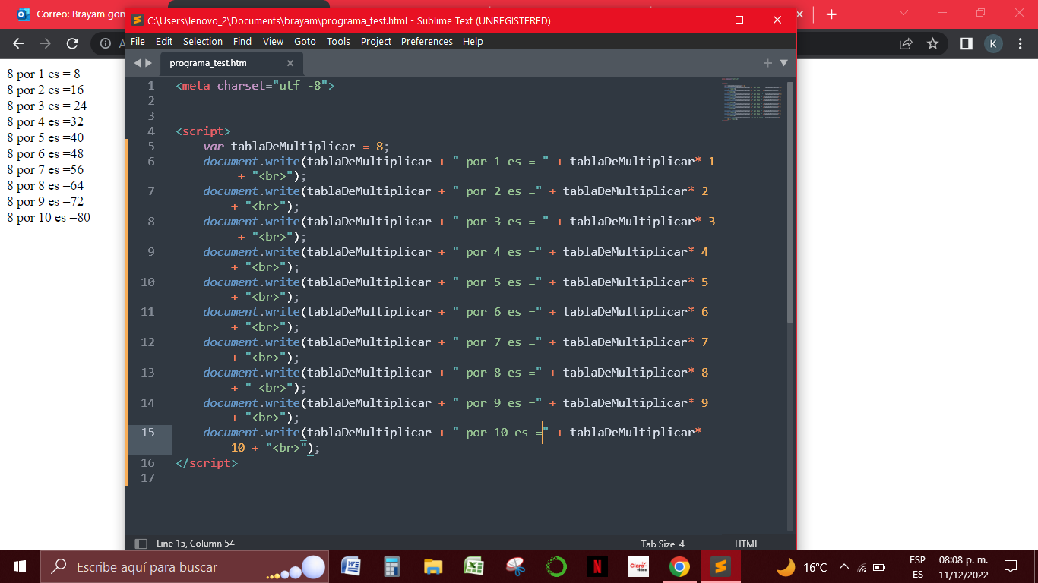
Task: Open Excel from the taskbar
Action: pyautogui.click(x=474, y=567)
